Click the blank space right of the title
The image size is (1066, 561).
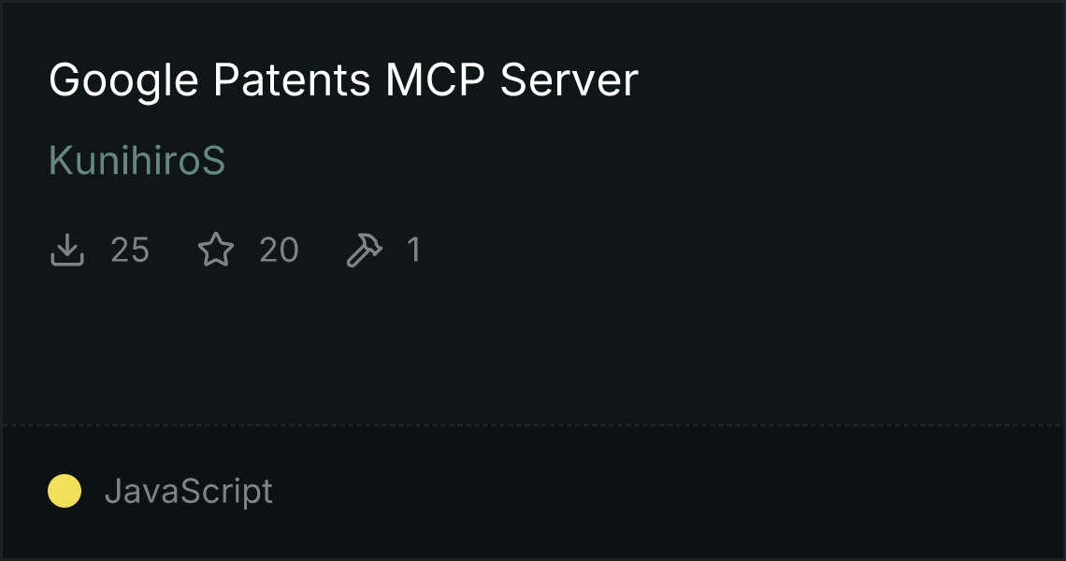(x=850, y=80)
